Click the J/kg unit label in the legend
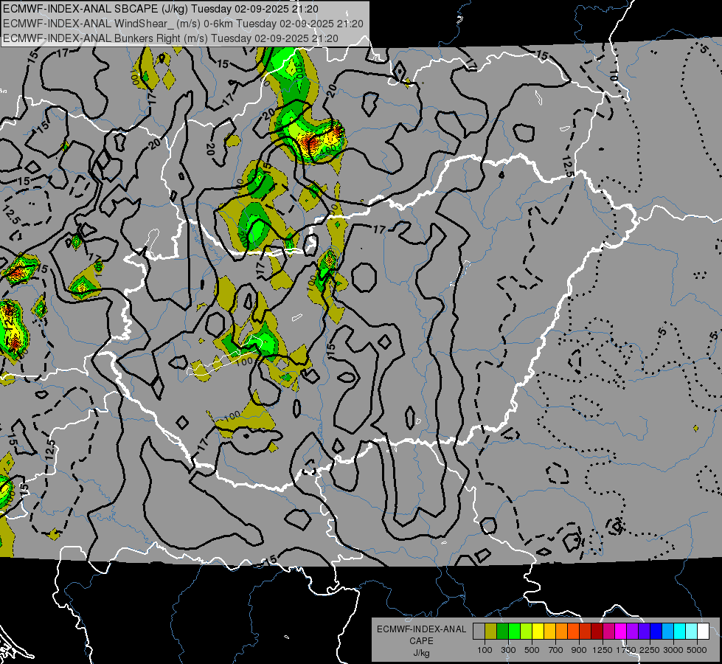Viewport: 722px width, 664px height. [422, 653]
